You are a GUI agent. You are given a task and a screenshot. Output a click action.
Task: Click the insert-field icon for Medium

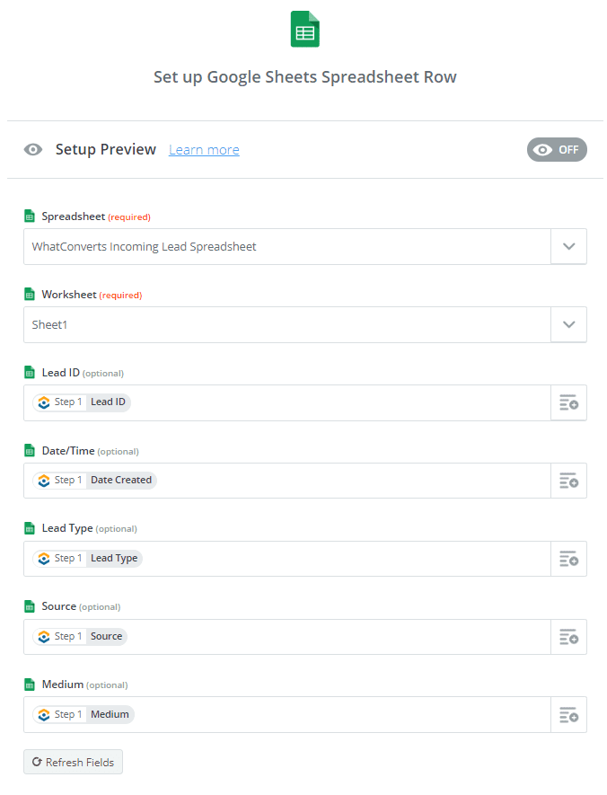pyautogui.click(x=568, y=715)
